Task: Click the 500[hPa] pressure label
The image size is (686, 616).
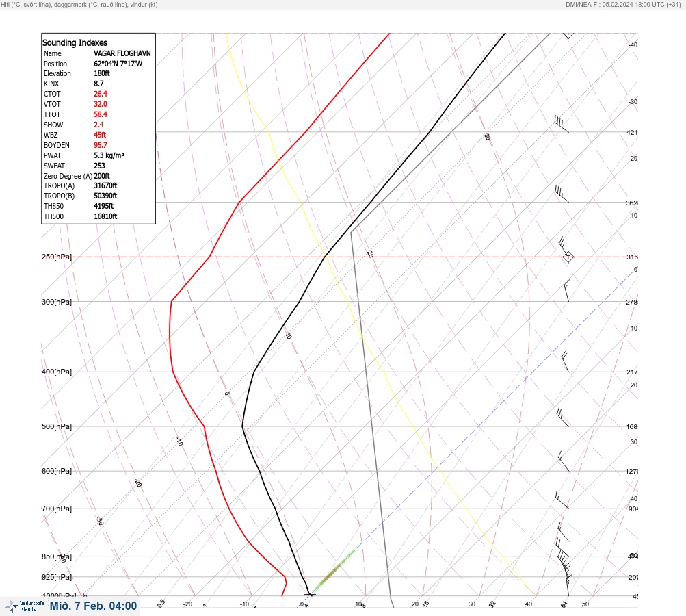Action: [57, 426]
